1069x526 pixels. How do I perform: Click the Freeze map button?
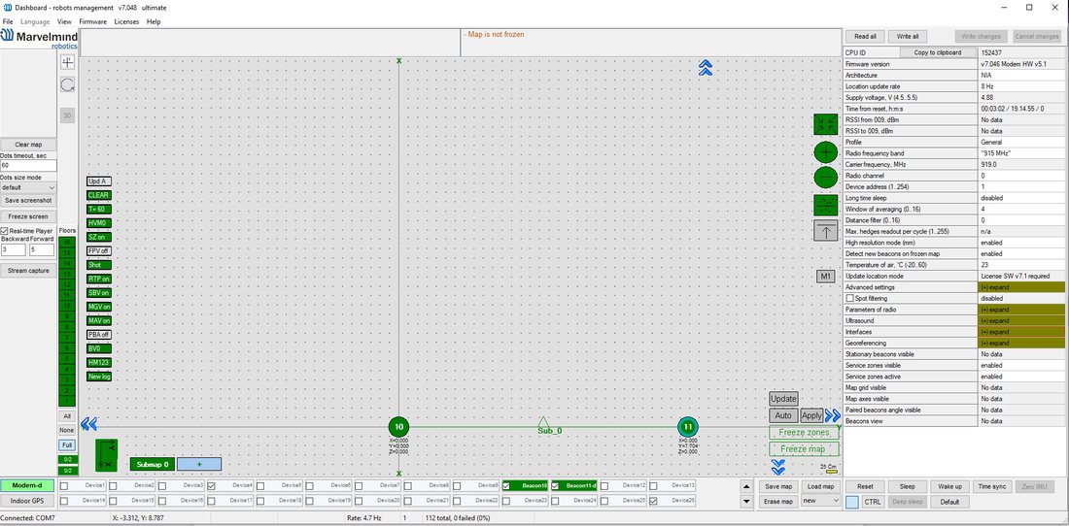pyautogui.click(x=804, y=449)
